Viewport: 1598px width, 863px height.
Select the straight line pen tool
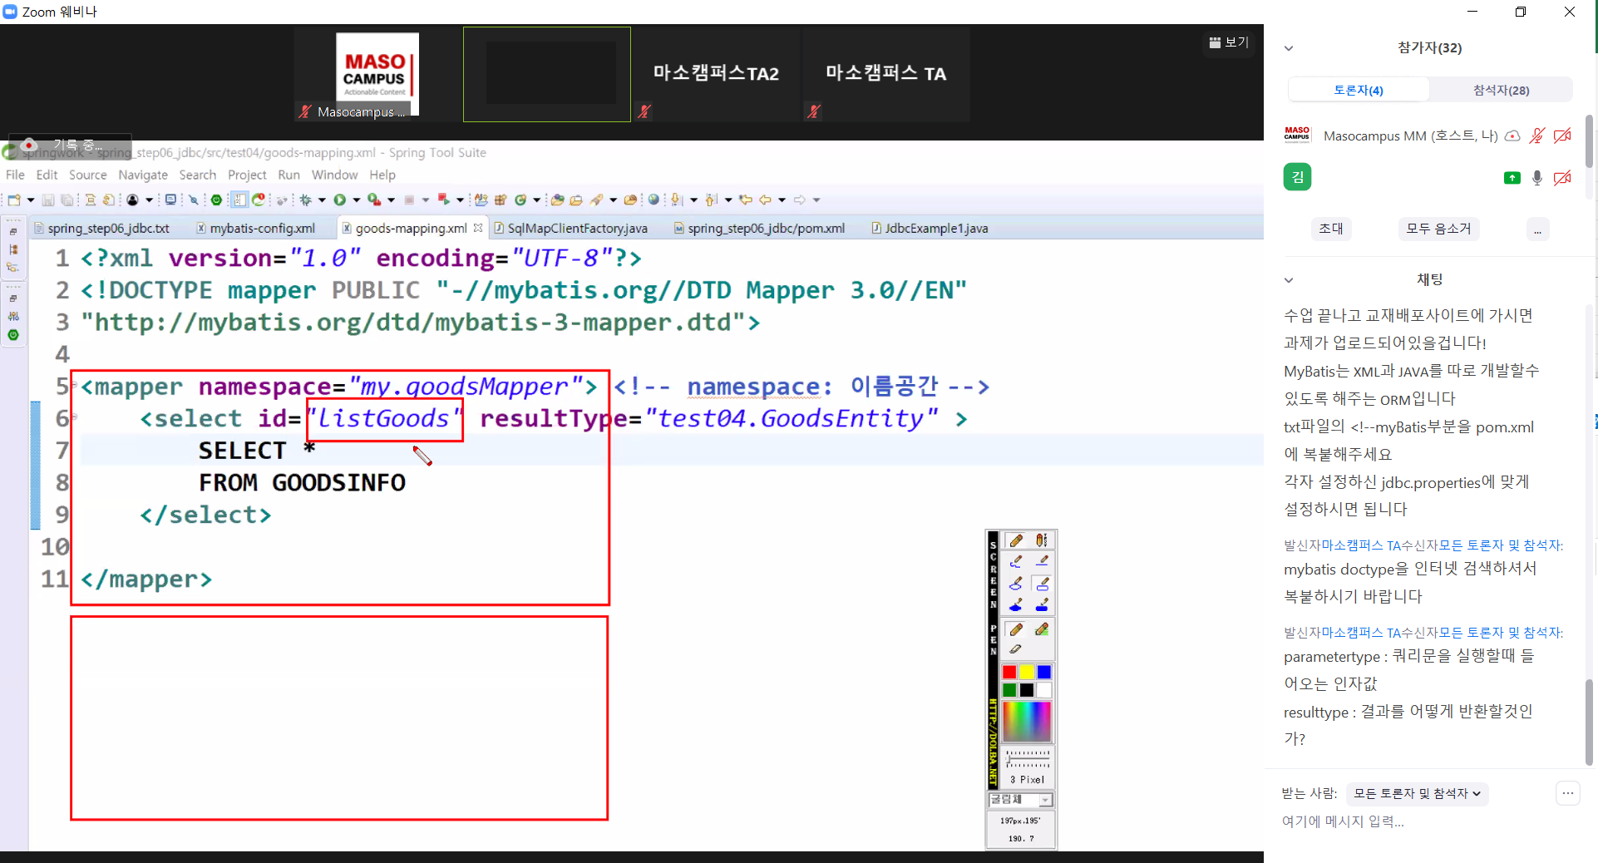[1041, 562]
